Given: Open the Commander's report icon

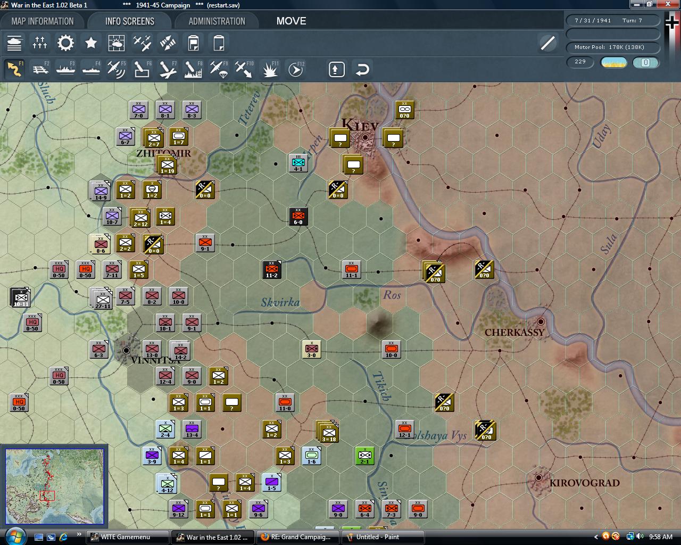Looking at the screenshot, I should 193,43.
